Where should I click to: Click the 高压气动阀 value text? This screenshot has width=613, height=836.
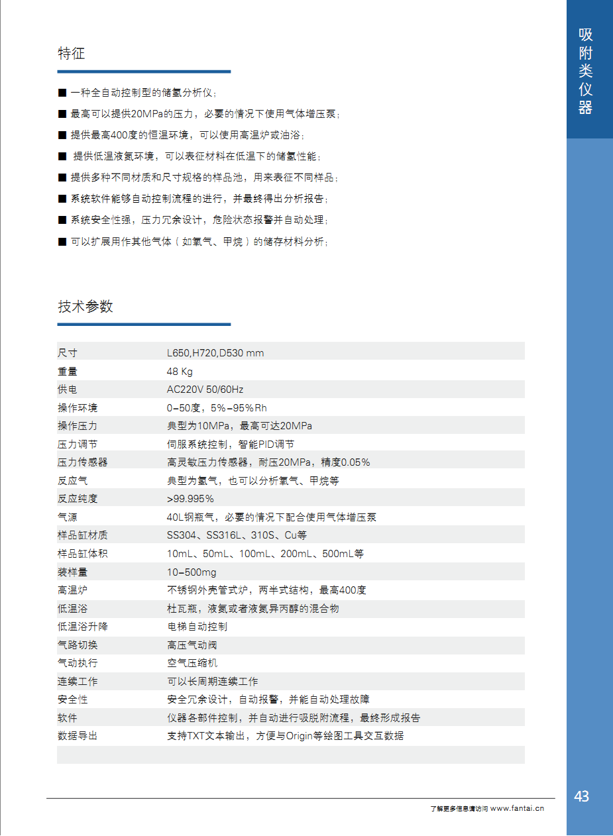(192, 645)
